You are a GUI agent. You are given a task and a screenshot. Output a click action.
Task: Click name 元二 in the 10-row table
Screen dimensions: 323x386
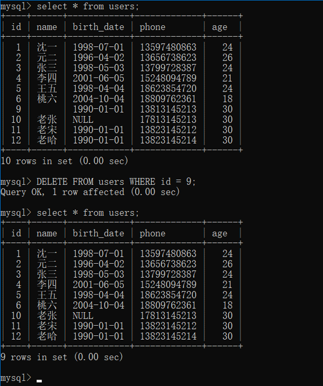(x=47, y=58)
